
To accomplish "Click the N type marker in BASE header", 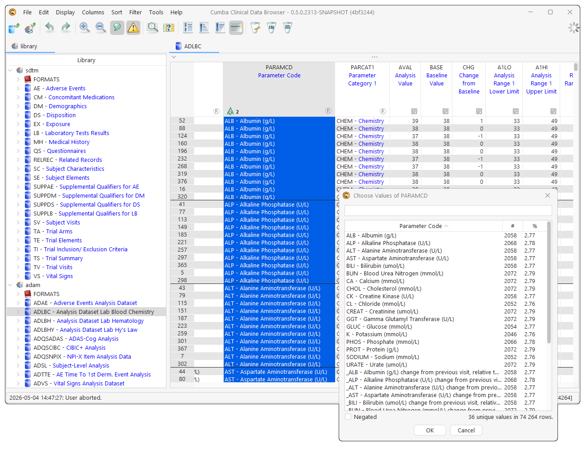I will (446, 111).
